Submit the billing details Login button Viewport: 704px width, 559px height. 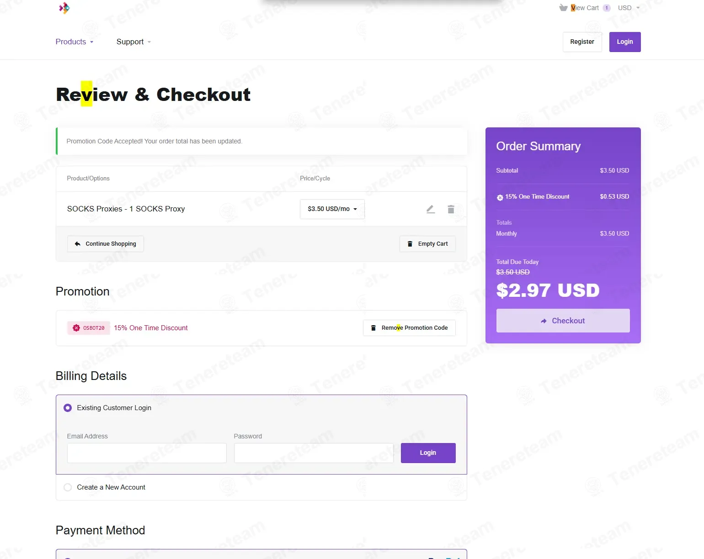[x=428, y=453]
